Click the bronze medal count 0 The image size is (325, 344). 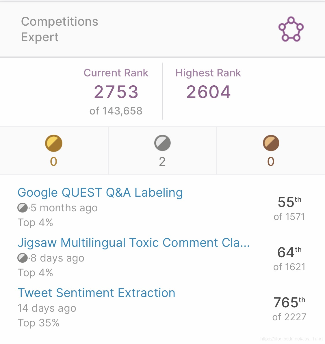tap(271, 162)
